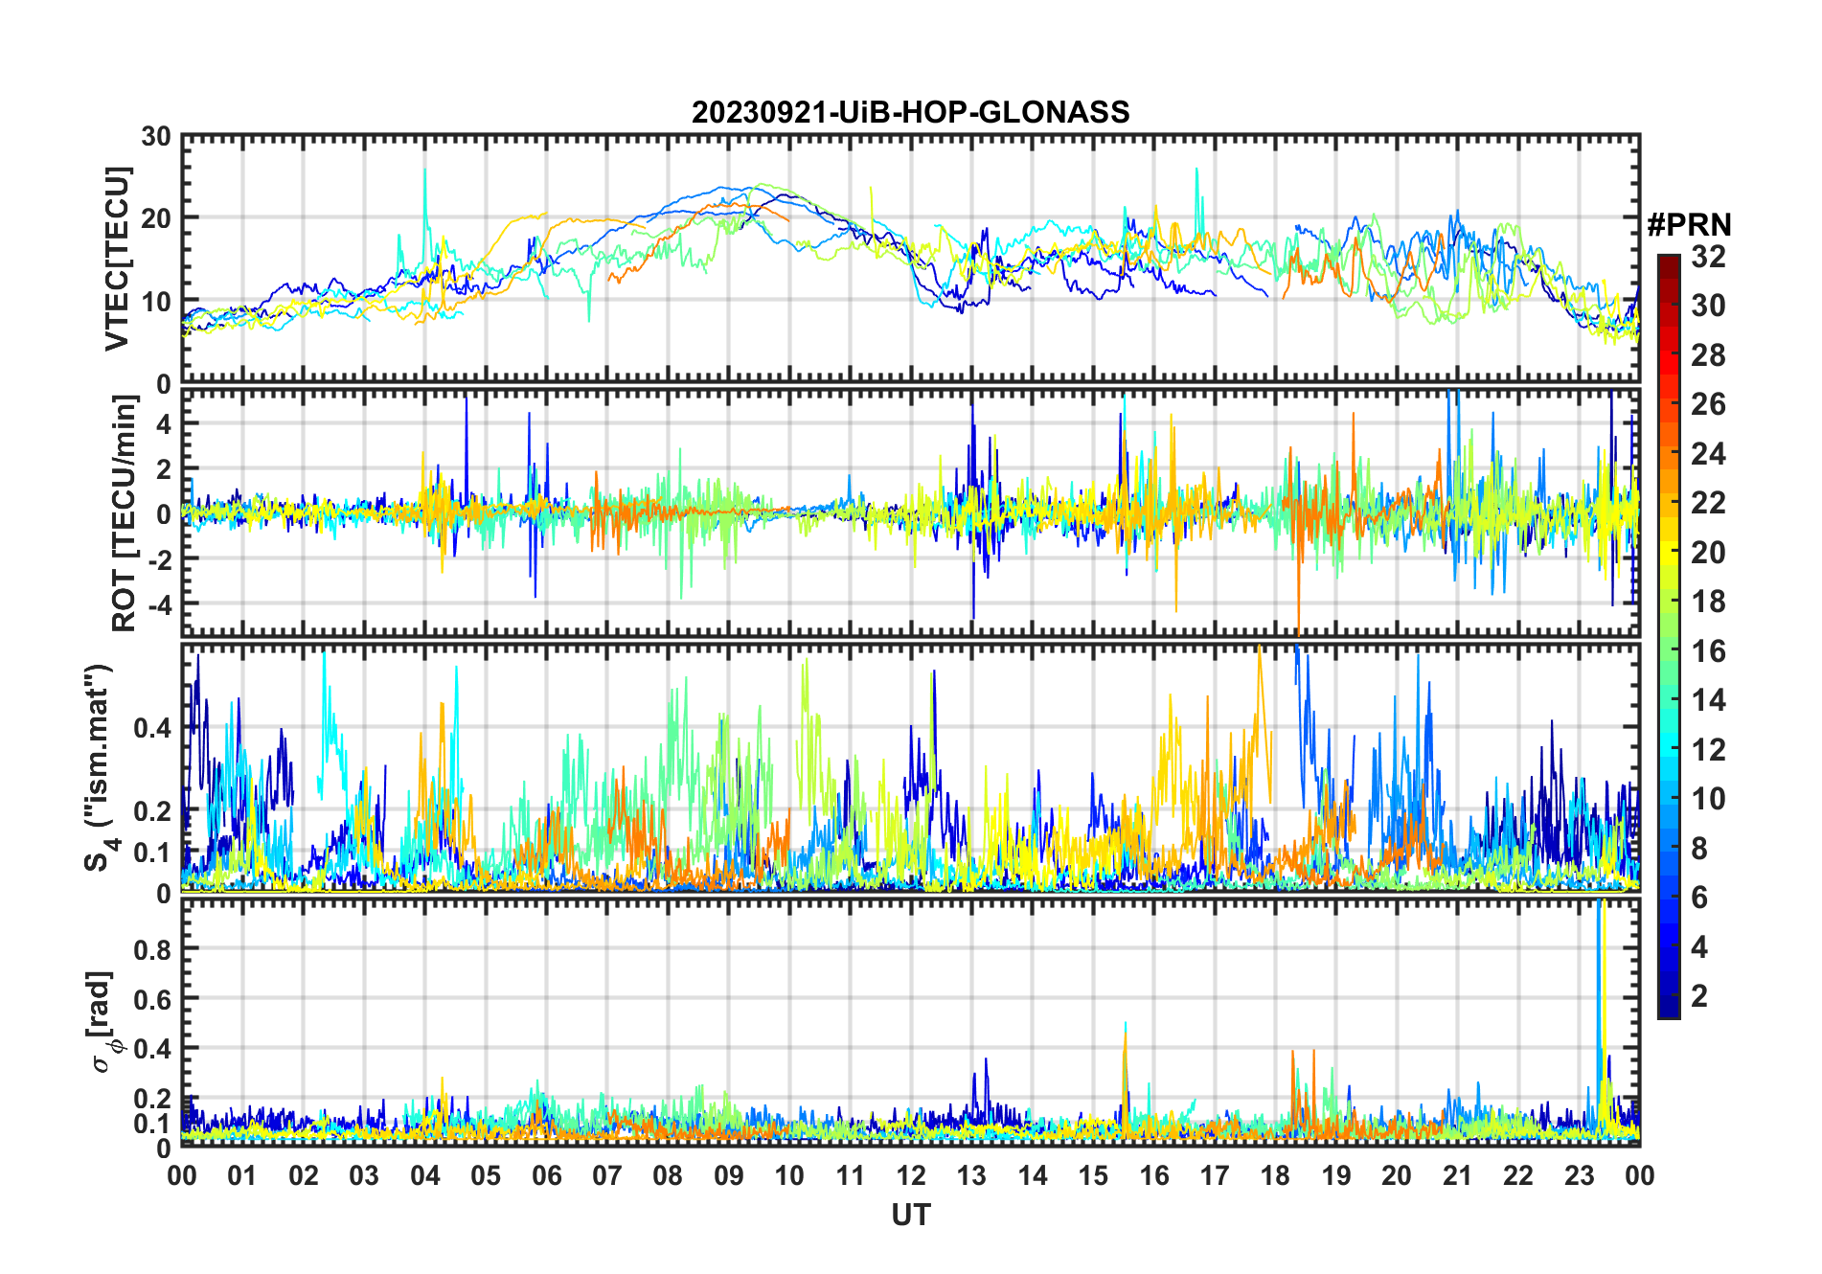This screenshot has width=1822, height=1274.
Task: Select the #PRN colorbar title
Action: pos(1689,225)
